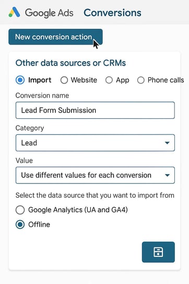Click the Conversions page title

112,13
